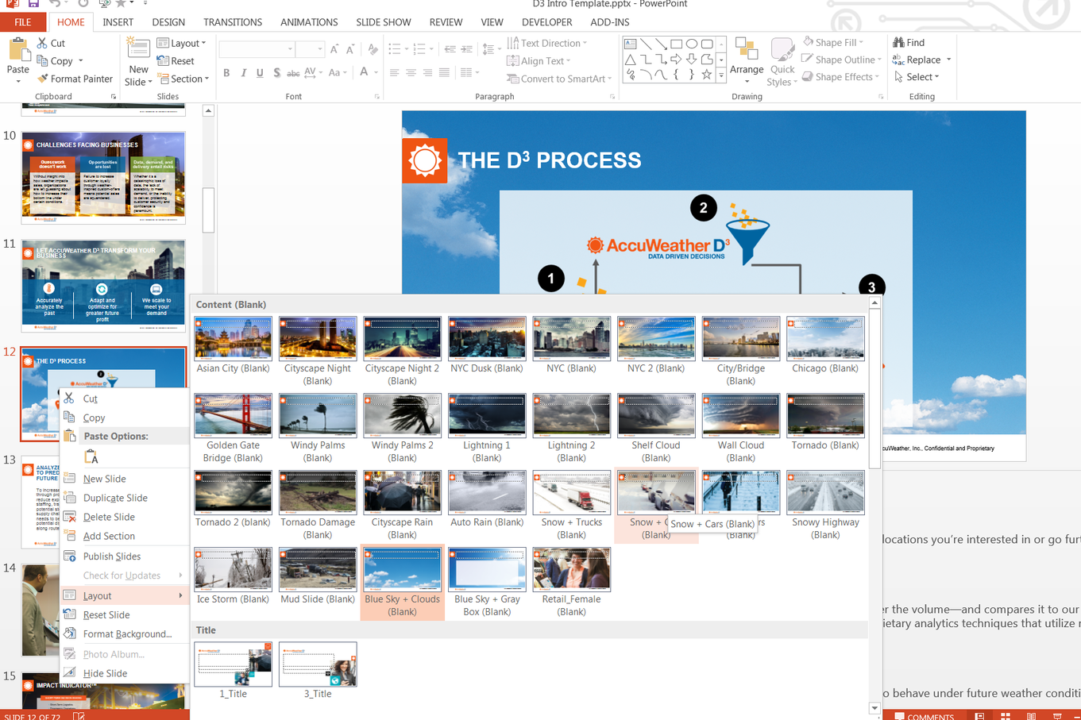The image size is (1081, 720).
Task: Open the FILE tab
Action: coord(23,22)
